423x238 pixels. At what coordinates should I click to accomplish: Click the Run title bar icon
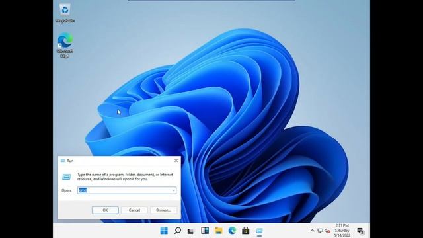coord(63,161)
